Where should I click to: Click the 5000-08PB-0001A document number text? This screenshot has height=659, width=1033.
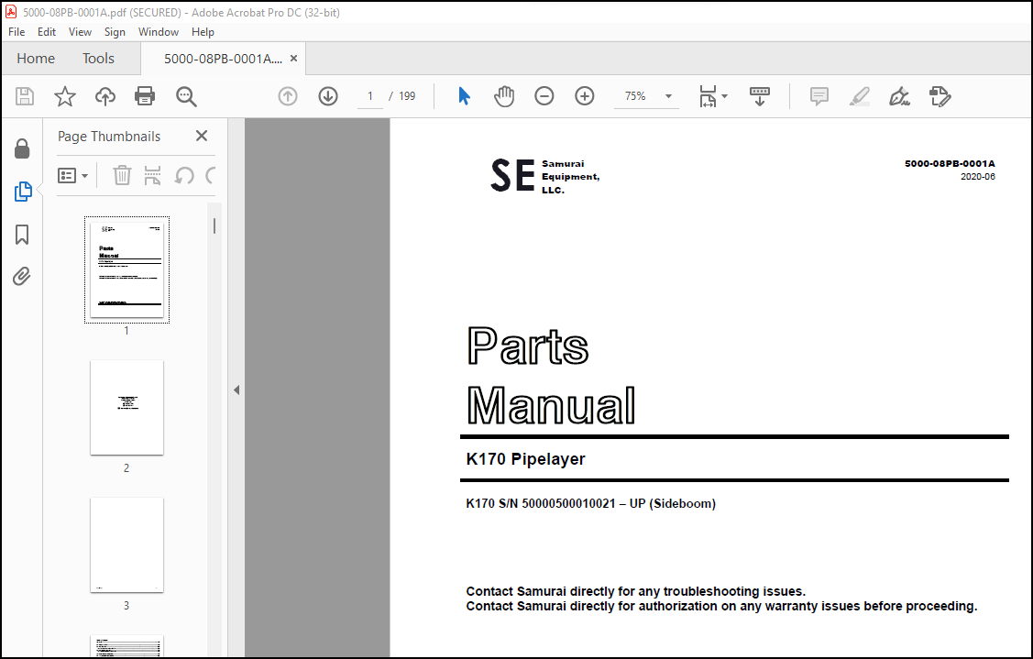click(x=950, y=163)
